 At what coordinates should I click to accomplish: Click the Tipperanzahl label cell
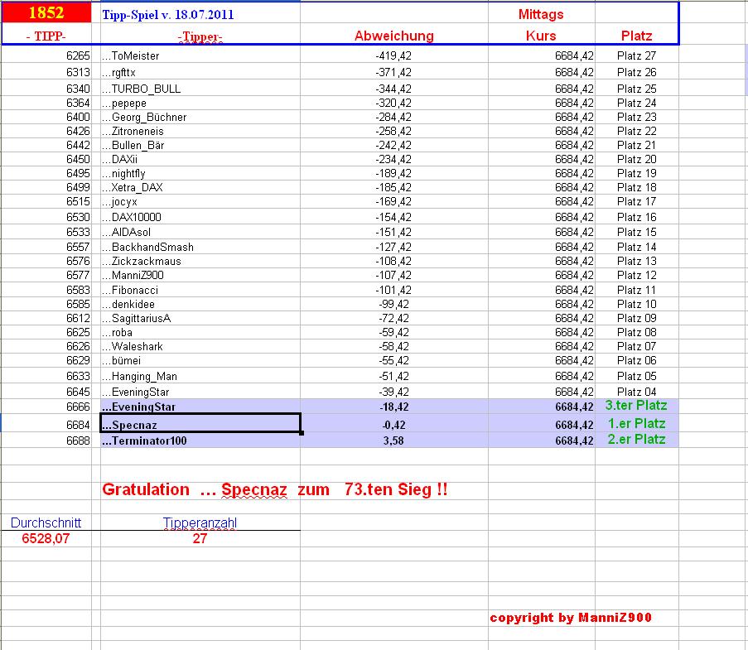pyautogui.click(x=199, y=522)
